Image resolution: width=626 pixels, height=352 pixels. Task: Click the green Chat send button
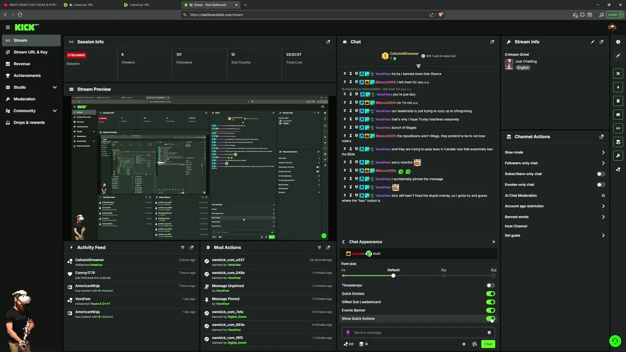488,344
